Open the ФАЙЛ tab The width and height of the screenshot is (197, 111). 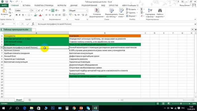click(4, 6)
